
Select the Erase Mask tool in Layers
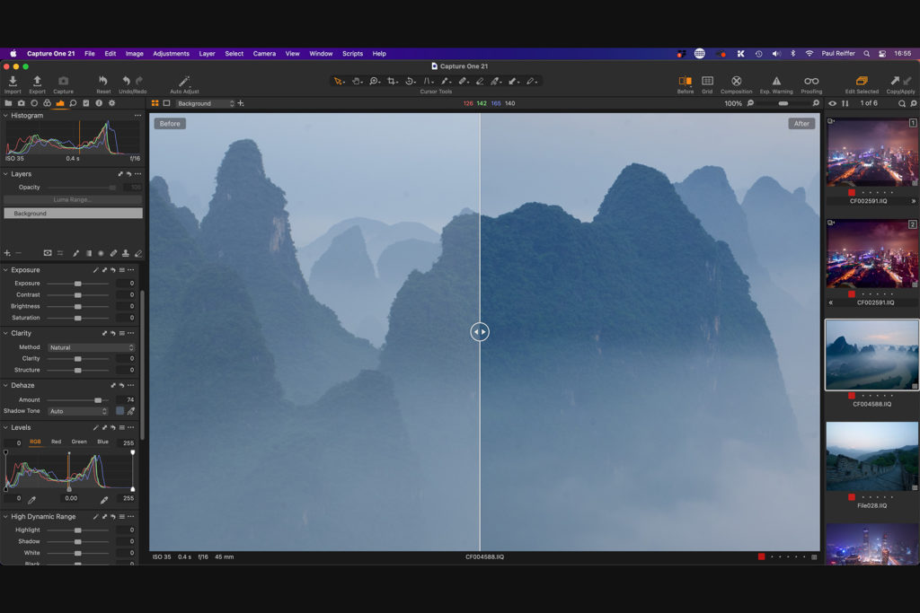tap(138, 253)
